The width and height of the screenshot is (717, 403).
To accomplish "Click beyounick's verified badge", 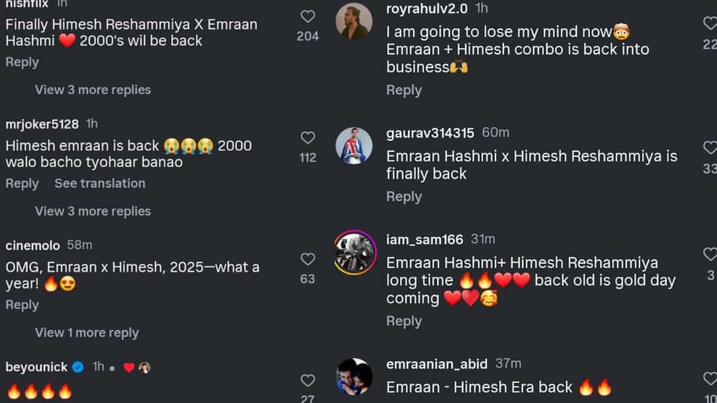I will click(x=78, y=367).
